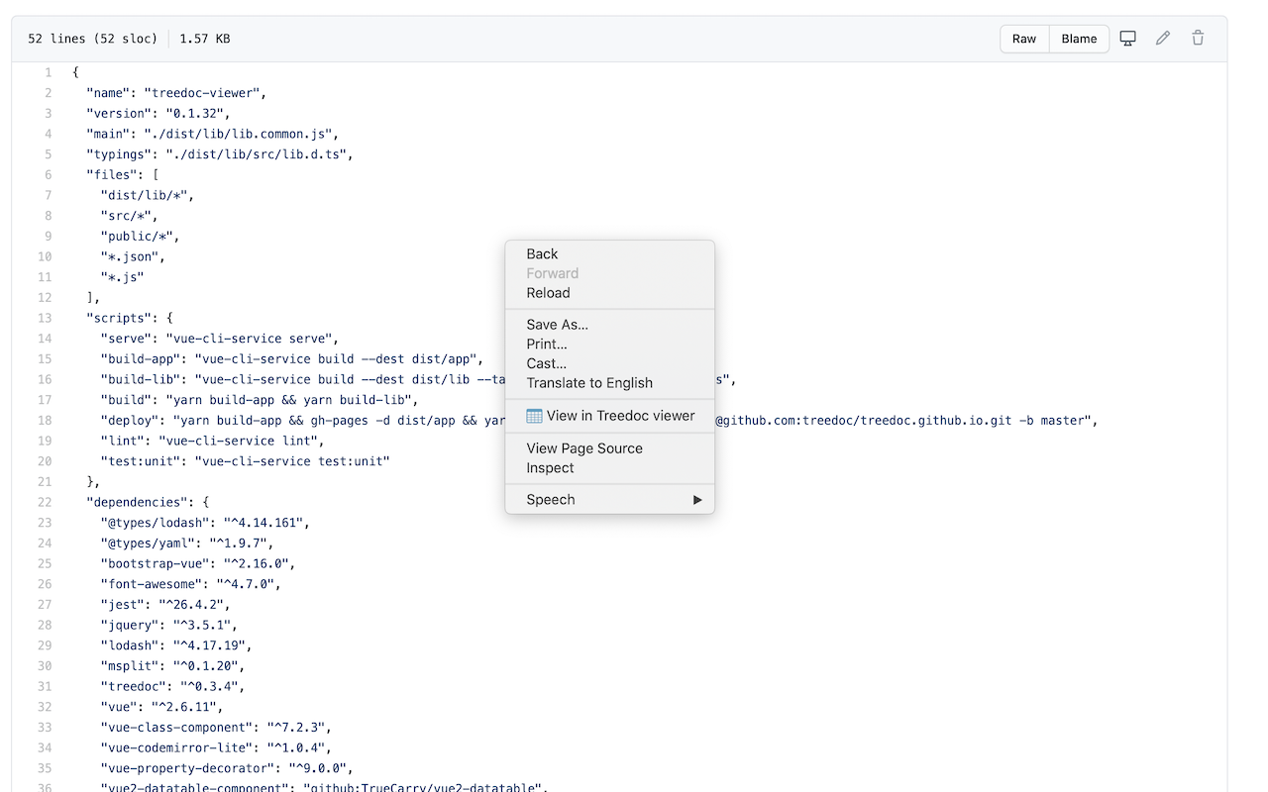Click the "msplit" dependency key
The height and width of the screenshot is (792, 1268).
coord(129,665)
